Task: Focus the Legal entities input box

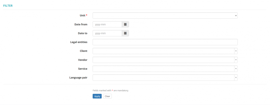Action: tap(165, 42)
